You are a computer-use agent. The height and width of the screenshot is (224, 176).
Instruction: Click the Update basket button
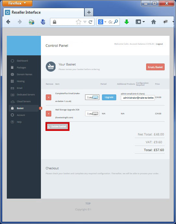pyautogui.click(x=57, y=126)
